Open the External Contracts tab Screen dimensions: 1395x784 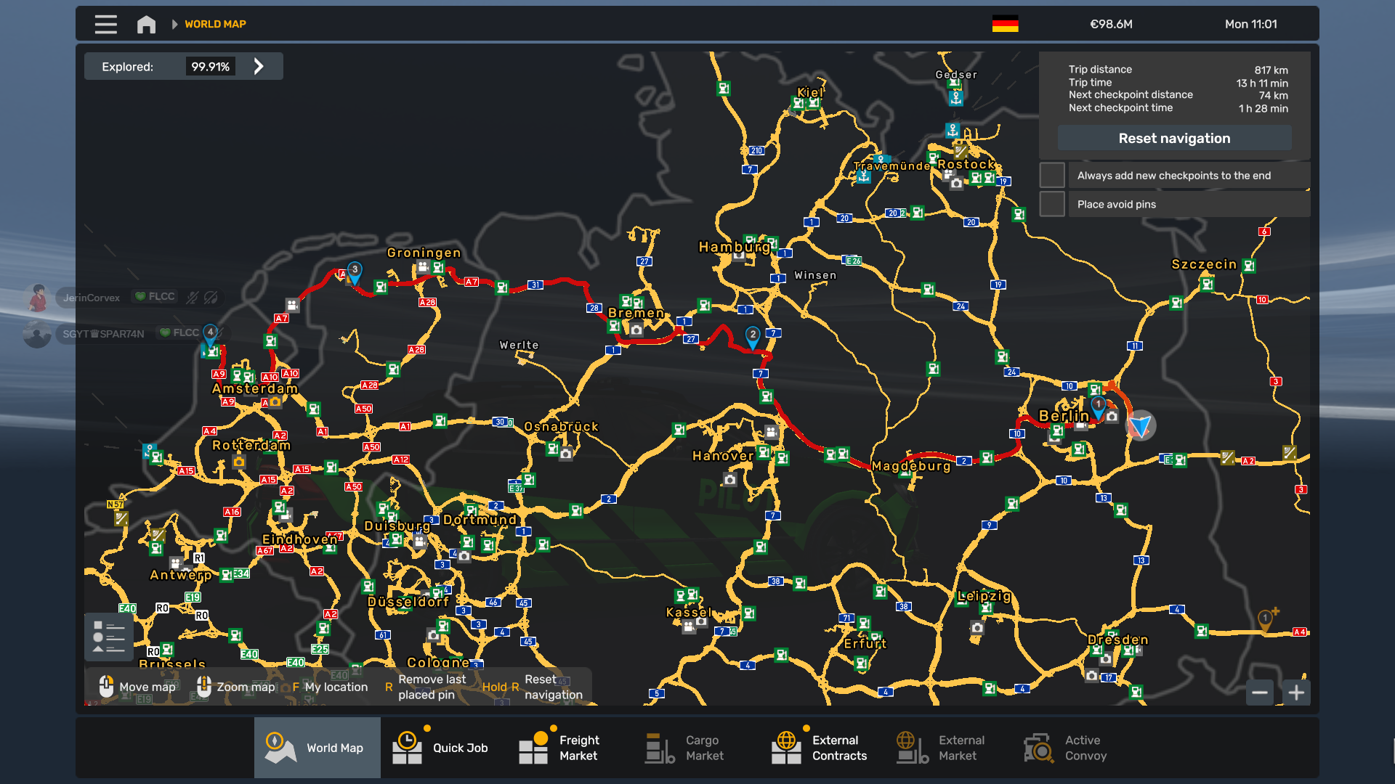(822, 748)
